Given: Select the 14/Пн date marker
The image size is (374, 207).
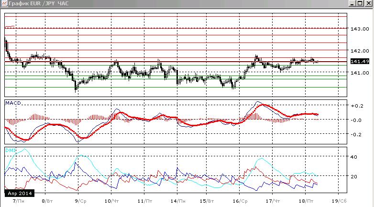Looking at the screenshot, I should pos(177,201).
